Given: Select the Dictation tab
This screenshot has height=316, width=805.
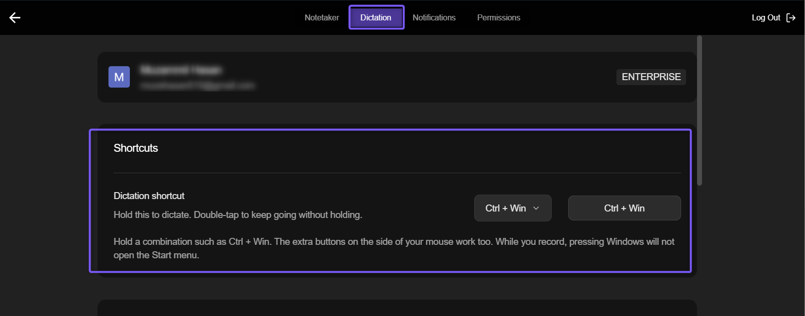Looking at the screenshot, I should pos(376,17).
